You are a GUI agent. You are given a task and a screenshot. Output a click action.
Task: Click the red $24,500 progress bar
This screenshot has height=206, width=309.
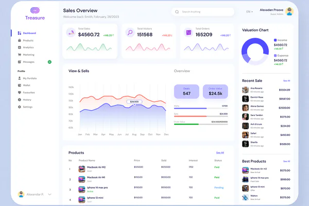click(x=201, y=116)
